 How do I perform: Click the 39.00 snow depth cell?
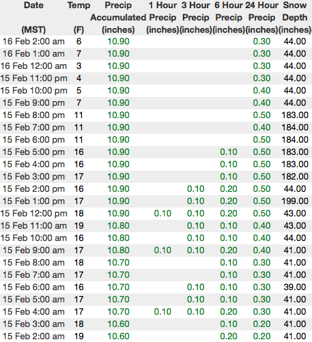295,287
